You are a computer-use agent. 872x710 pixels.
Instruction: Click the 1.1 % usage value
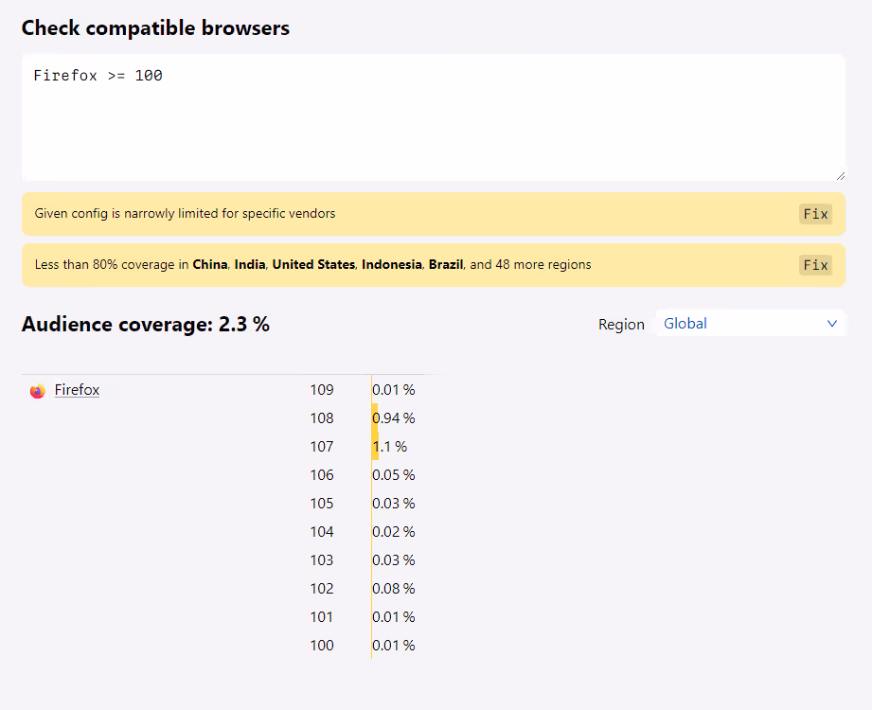point(390,447)
